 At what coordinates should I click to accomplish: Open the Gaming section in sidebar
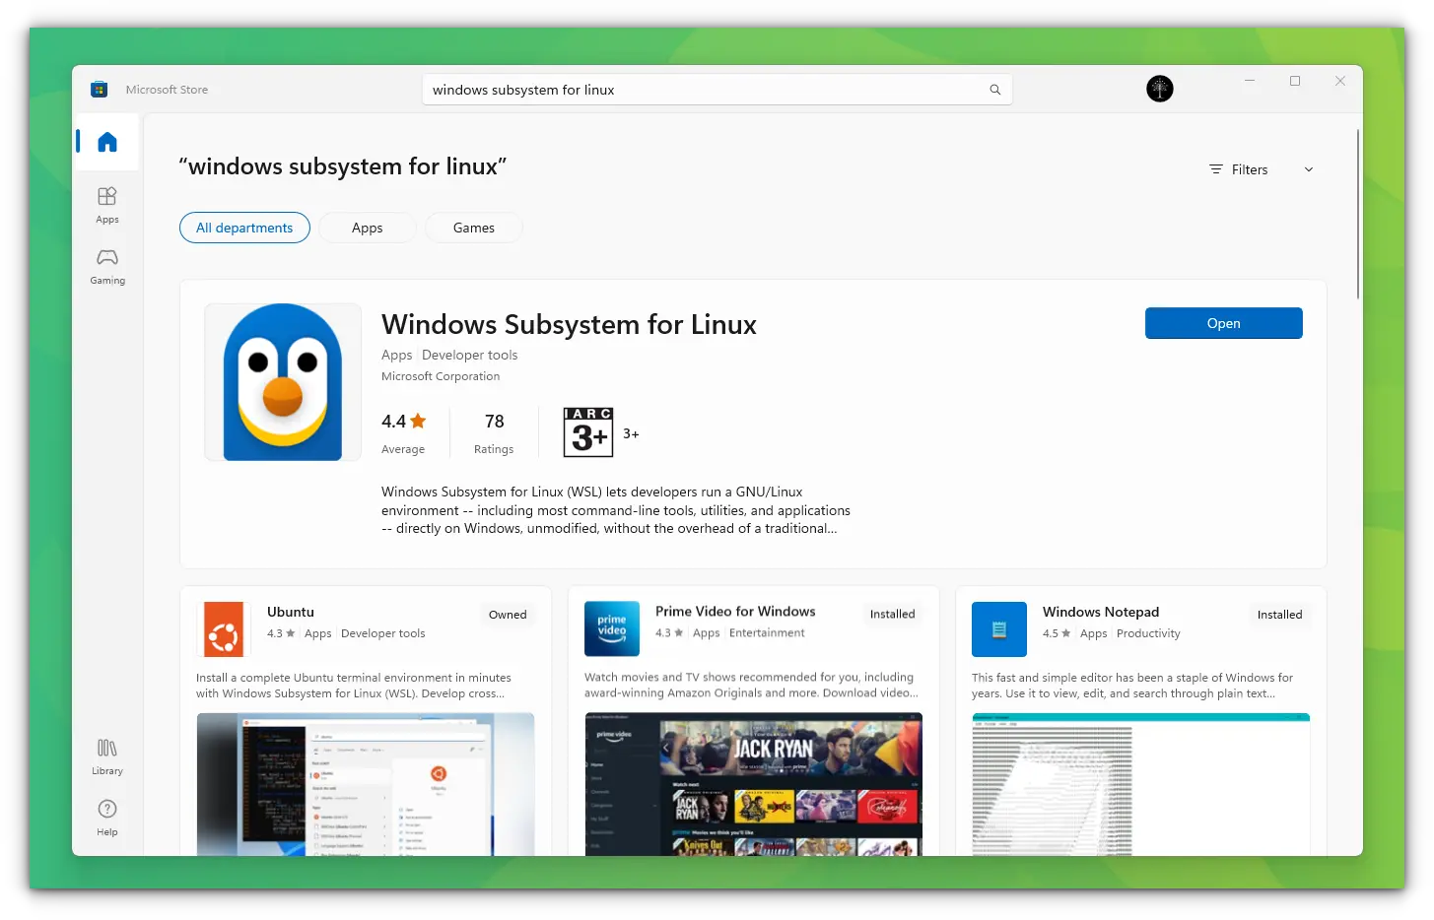(107, 266)
